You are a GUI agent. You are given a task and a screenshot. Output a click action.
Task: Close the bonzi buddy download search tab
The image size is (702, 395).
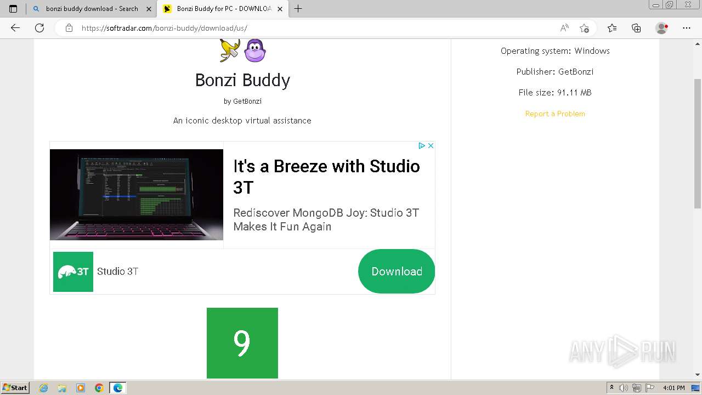click(x=149, y=9)
